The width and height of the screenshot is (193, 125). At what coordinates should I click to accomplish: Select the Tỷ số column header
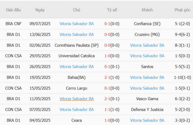(x=112, y=10)
